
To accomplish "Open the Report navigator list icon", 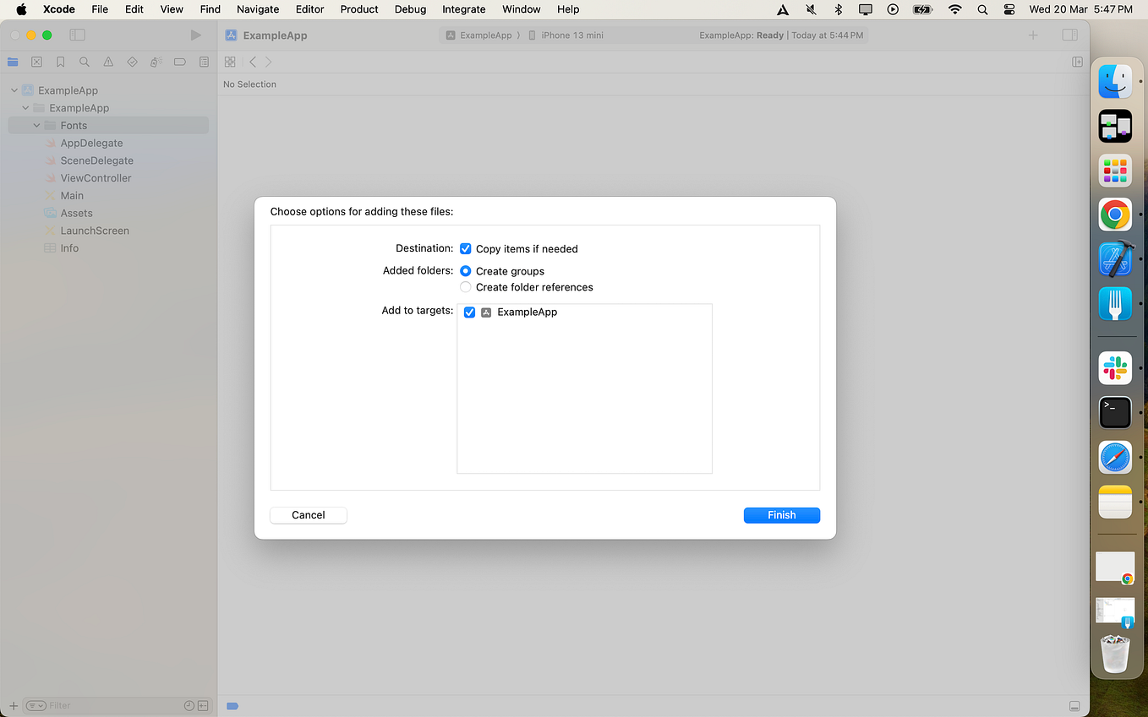I will pos(204,61).
